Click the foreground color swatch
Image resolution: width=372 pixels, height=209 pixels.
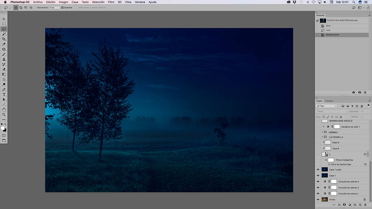(x=3, y=128)
